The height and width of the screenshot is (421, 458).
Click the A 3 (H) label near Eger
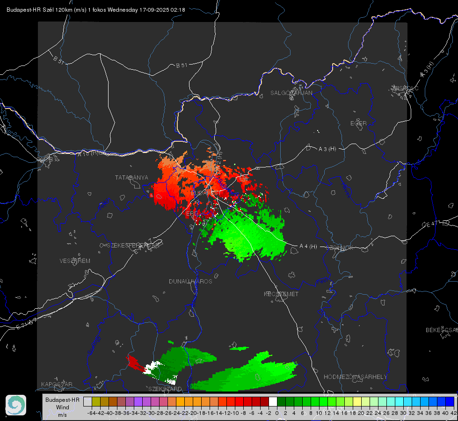point(327,149)
